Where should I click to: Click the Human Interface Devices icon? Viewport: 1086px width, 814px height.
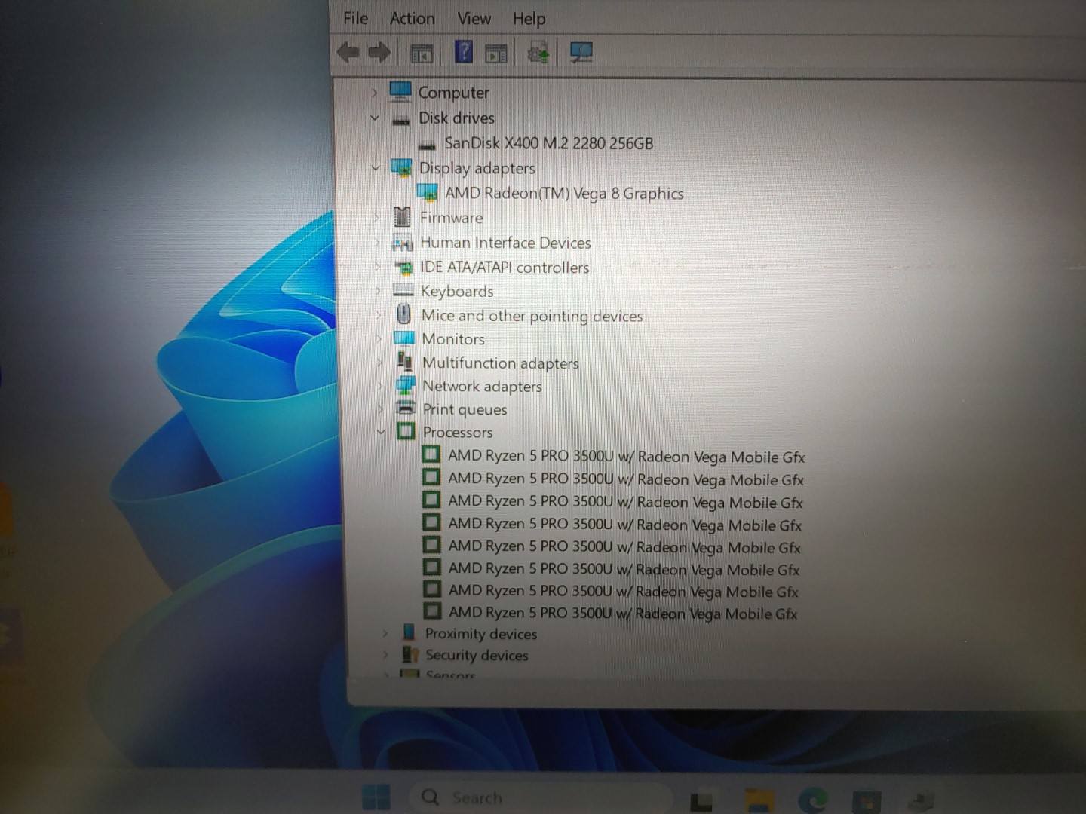coord(403,243)
